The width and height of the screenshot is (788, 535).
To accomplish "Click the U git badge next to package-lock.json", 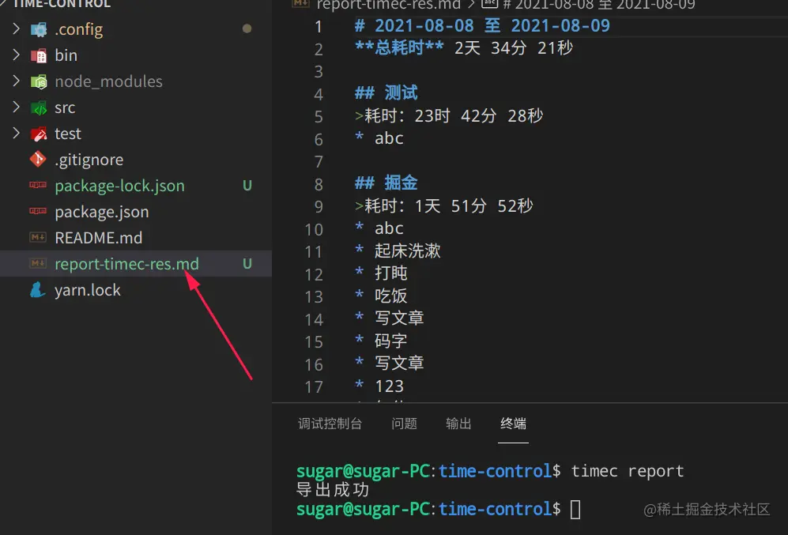I will tap(246, 186).
